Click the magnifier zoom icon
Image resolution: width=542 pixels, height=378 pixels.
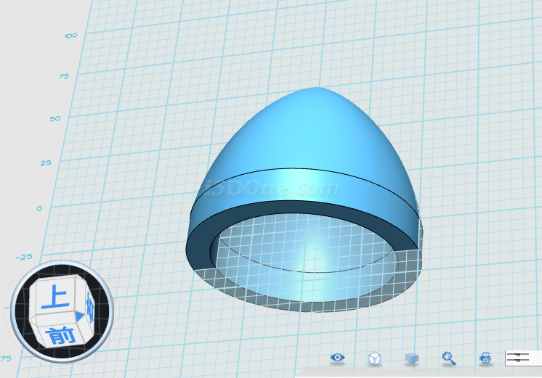[x=449, y=358]
